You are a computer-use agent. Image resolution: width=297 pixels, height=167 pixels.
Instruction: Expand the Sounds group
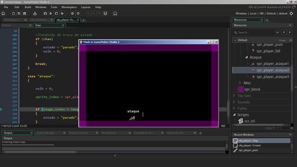(234, 102)
